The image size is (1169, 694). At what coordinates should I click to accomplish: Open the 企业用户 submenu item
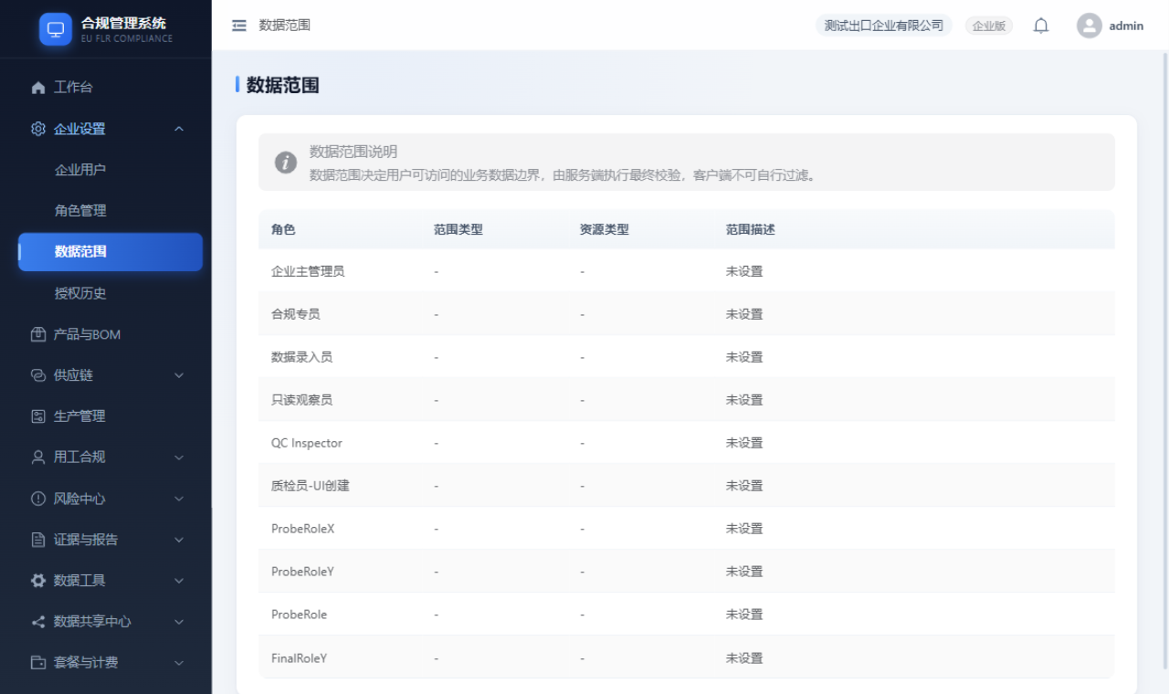point(111,170)
